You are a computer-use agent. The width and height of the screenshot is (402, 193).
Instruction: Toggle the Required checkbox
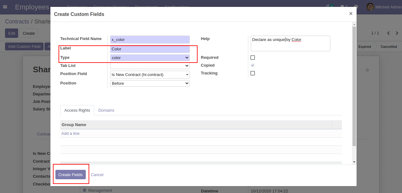pos(253,58)
